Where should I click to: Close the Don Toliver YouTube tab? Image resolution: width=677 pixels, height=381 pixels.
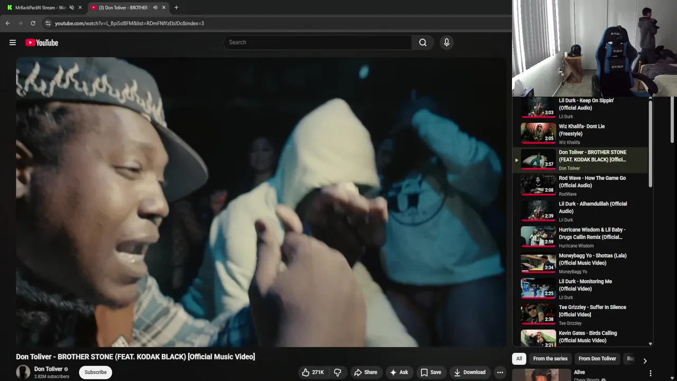coord(164,7)
